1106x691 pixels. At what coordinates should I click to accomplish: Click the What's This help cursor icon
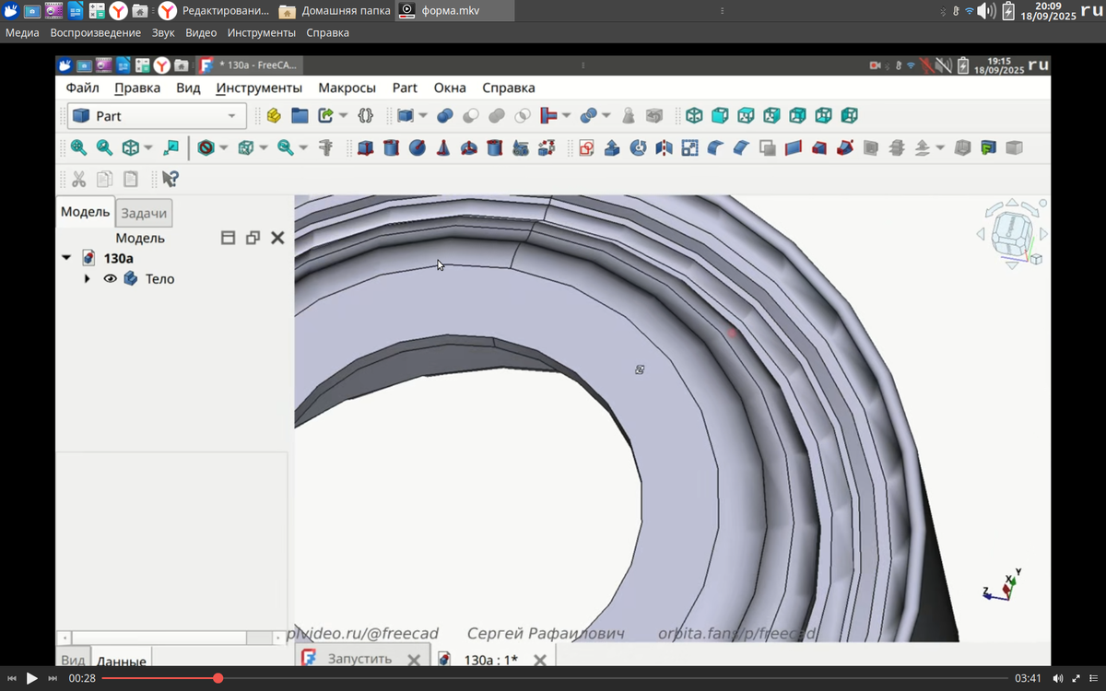coord(171,179)
